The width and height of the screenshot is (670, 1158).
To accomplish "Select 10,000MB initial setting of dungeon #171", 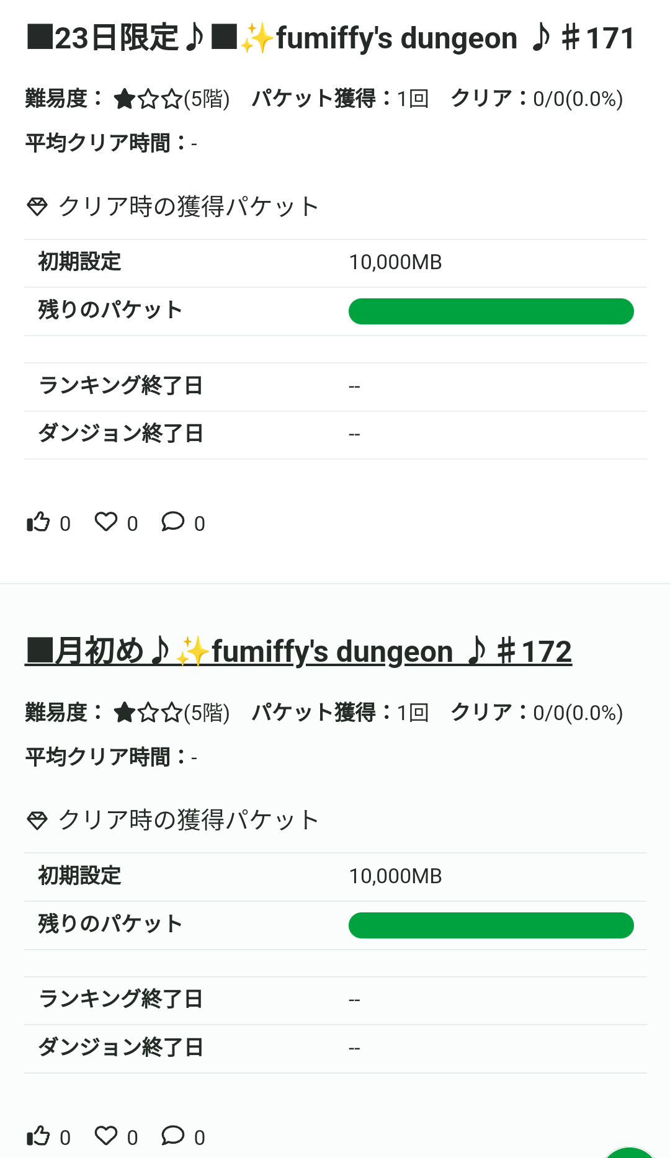I will point(395,262).
